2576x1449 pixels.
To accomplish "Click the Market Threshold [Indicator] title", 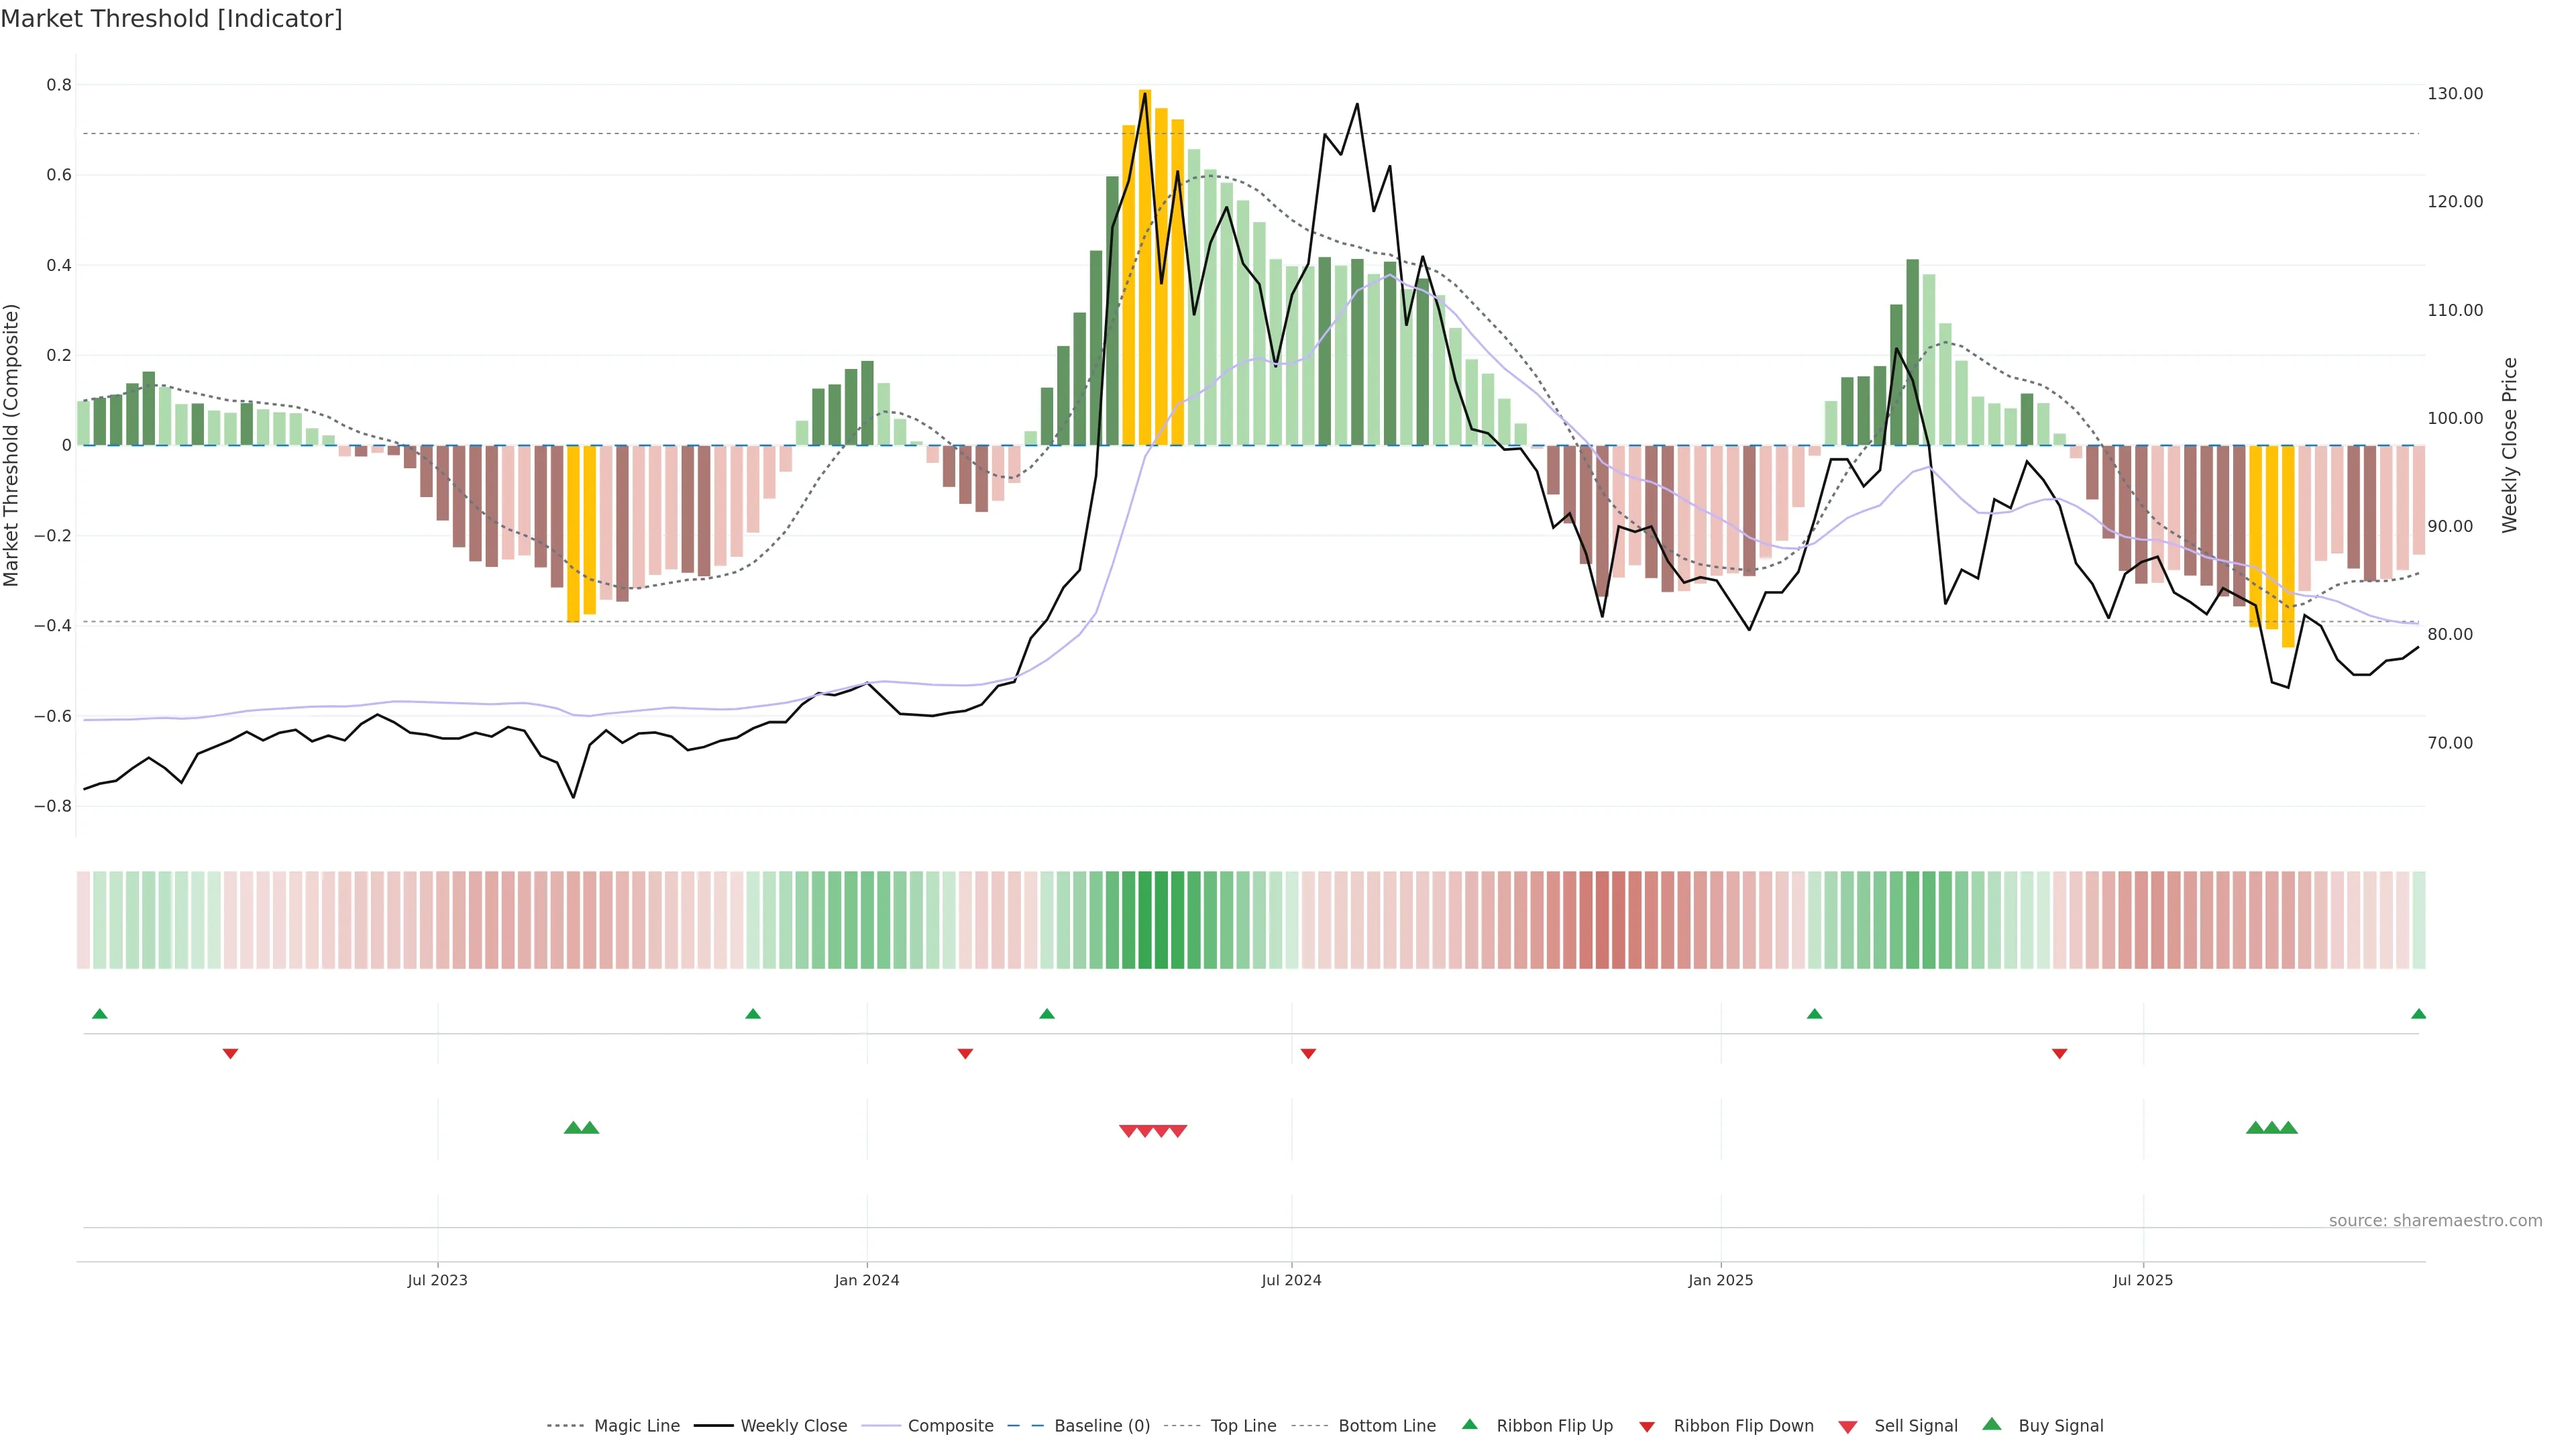I will point(171,19).
